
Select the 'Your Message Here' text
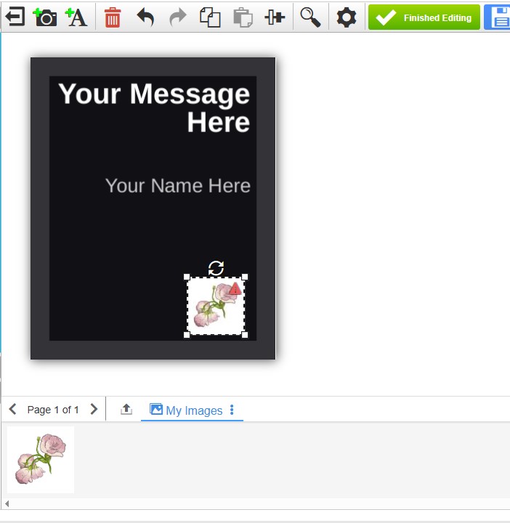pyautogui.click(x=154, y=108)
